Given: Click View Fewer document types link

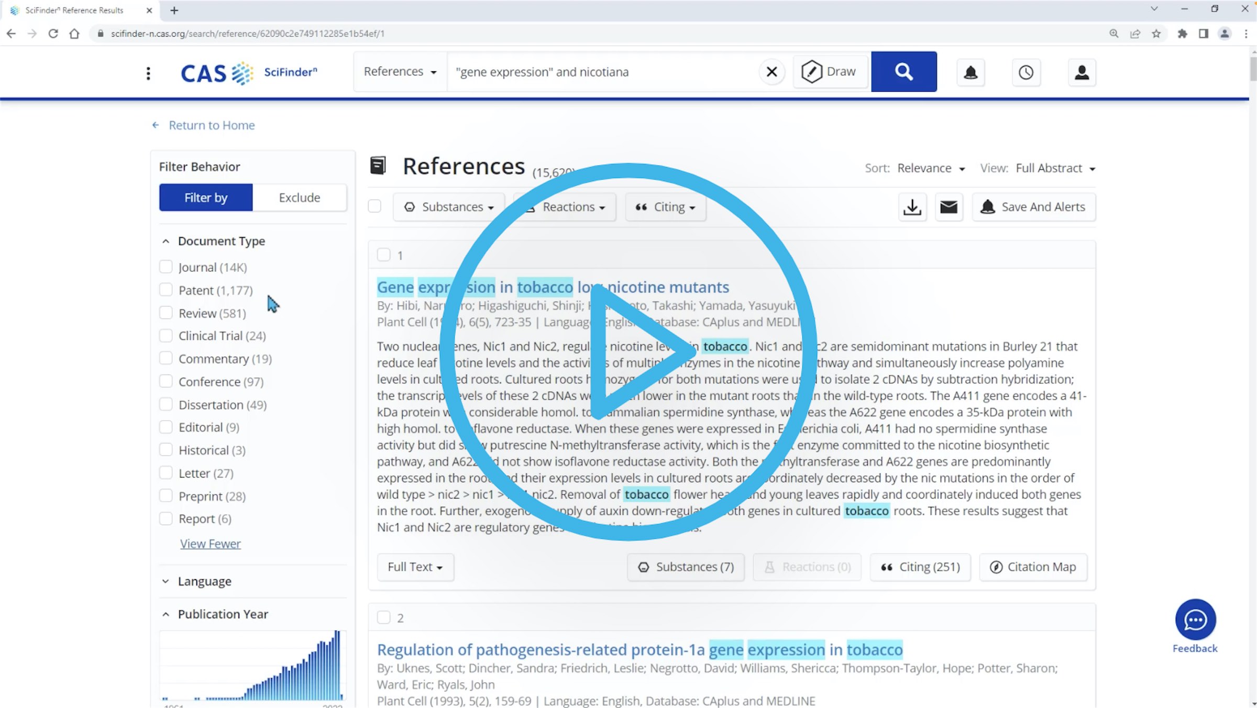Looking at the screenshot, I should [x=209, y=543].
